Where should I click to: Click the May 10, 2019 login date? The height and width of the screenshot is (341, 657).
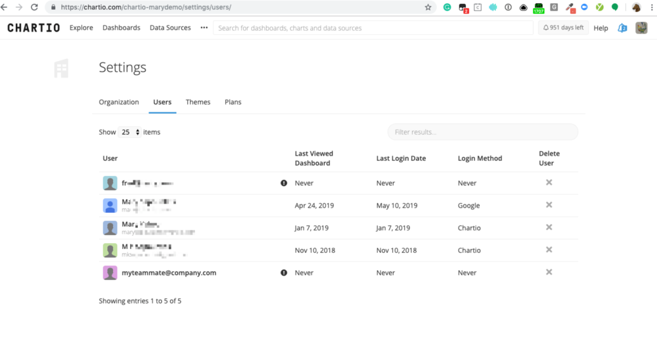[x=397, y=206]
